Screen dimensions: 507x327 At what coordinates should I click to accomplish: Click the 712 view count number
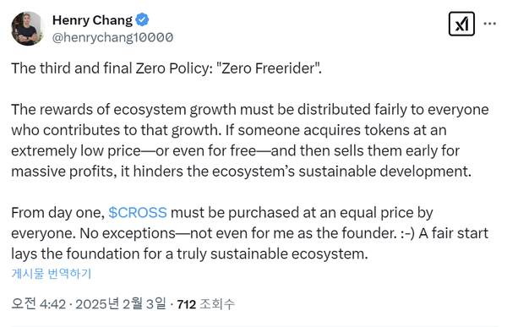187,304
